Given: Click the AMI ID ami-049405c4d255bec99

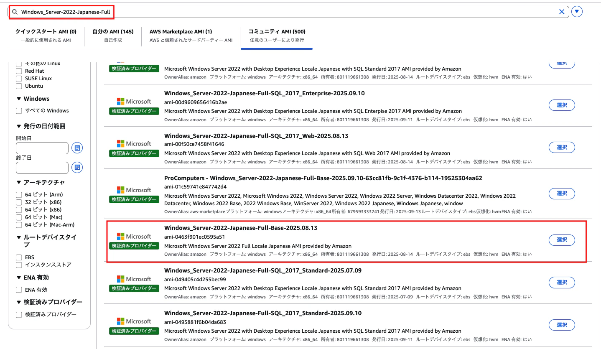Looking at the screenshot, I should click(x=195, y=279).
